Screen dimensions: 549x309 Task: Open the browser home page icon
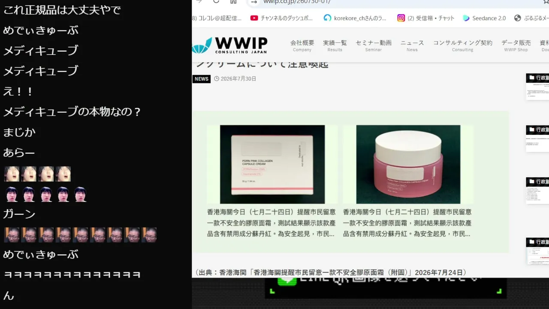click(x=233, y=1)
